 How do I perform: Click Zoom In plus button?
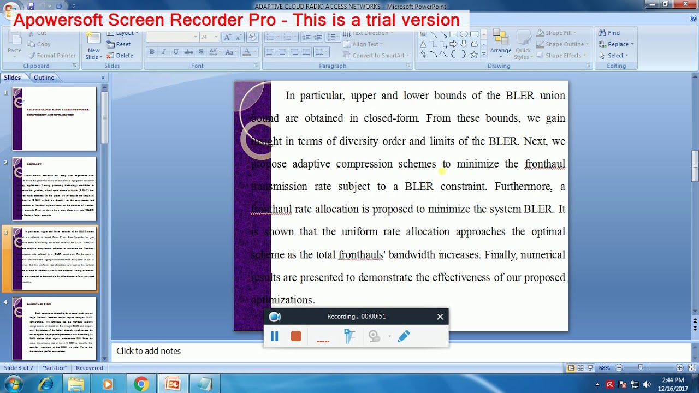coord(679,368)
